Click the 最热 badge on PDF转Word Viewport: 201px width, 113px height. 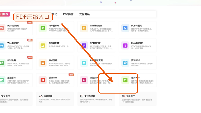(30, 23)
